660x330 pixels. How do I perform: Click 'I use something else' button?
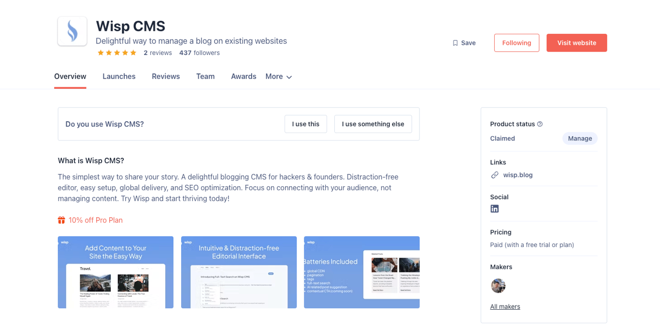(x=373, y=124)
